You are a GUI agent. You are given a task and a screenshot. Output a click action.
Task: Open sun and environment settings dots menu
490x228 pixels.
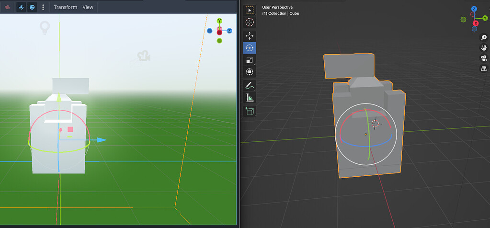(43, 7)
